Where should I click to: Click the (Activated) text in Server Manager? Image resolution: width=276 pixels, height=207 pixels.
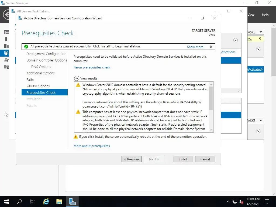point(255,69)
